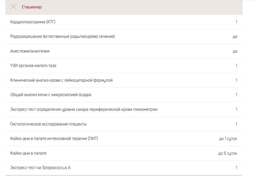Select Клинический анализ крови с лейкоцитарной формулой
This screenshot has width=257, height=176.
(62, 80)
